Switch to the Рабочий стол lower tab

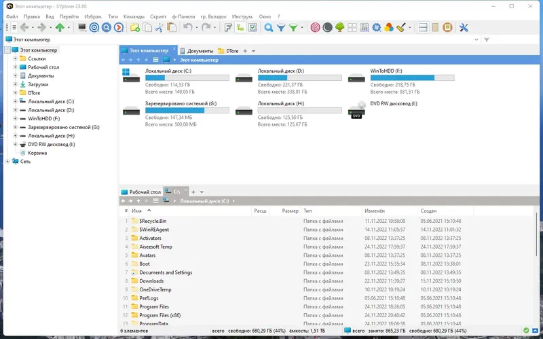(141, 192)
